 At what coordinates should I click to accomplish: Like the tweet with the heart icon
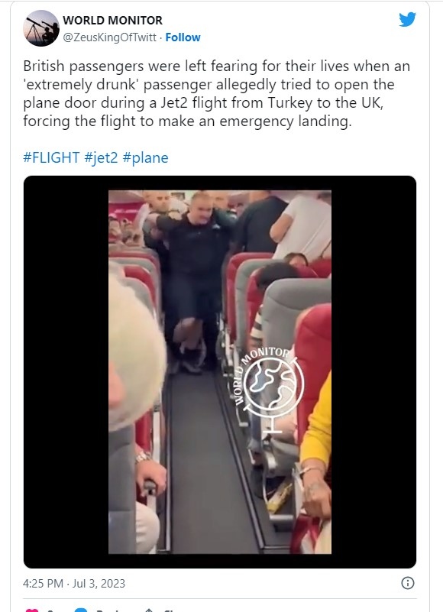tap(32, 610)
